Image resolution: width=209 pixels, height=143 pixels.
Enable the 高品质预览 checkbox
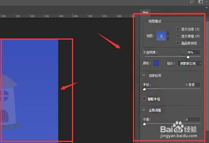point(178,43)
